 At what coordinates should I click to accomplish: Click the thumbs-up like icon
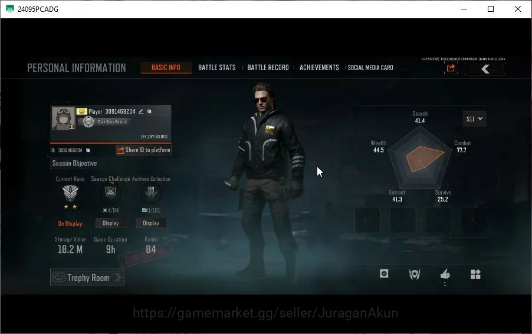(445, 274)
